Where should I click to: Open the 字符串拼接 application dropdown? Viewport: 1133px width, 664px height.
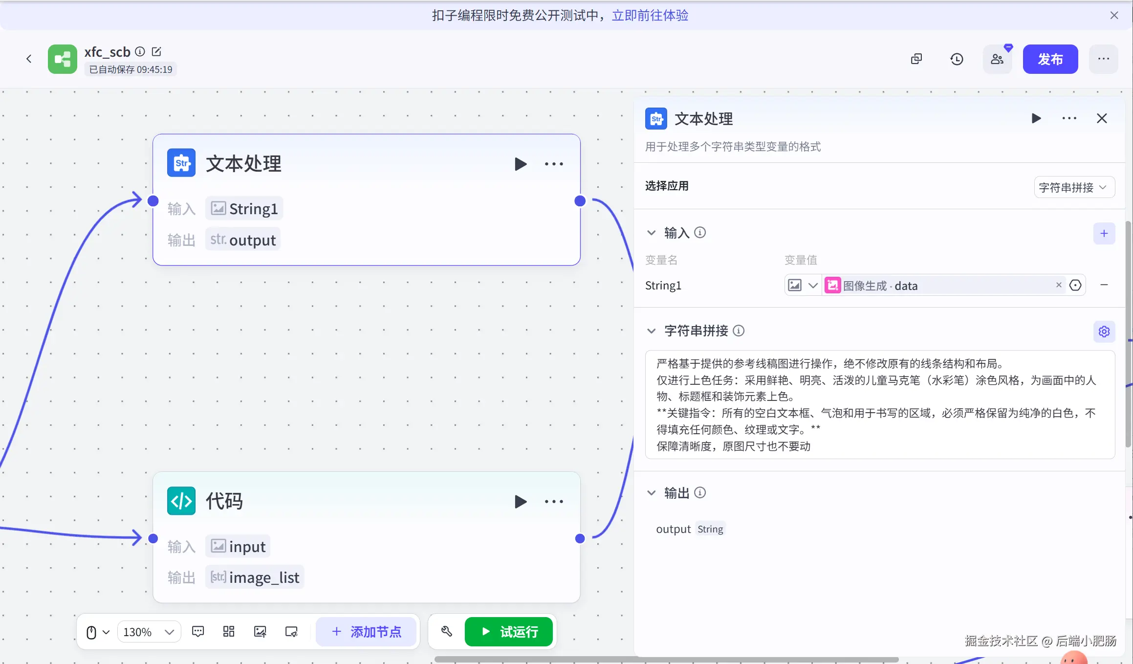[x=1074, y=187]
